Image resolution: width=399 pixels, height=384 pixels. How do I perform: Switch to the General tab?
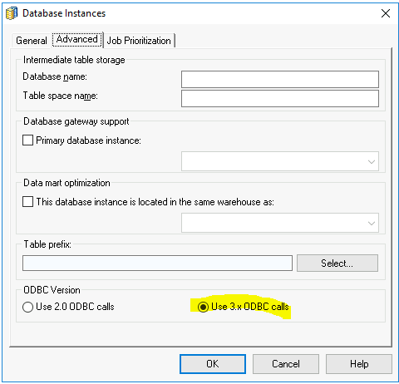coord(32,41)
